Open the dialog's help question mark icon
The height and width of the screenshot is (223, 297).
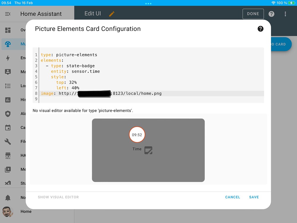tap(260, 29)
